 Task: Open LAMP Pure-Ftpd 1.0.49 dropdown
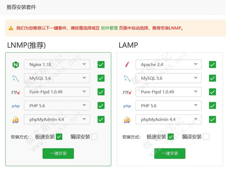[x=169, y=92]
